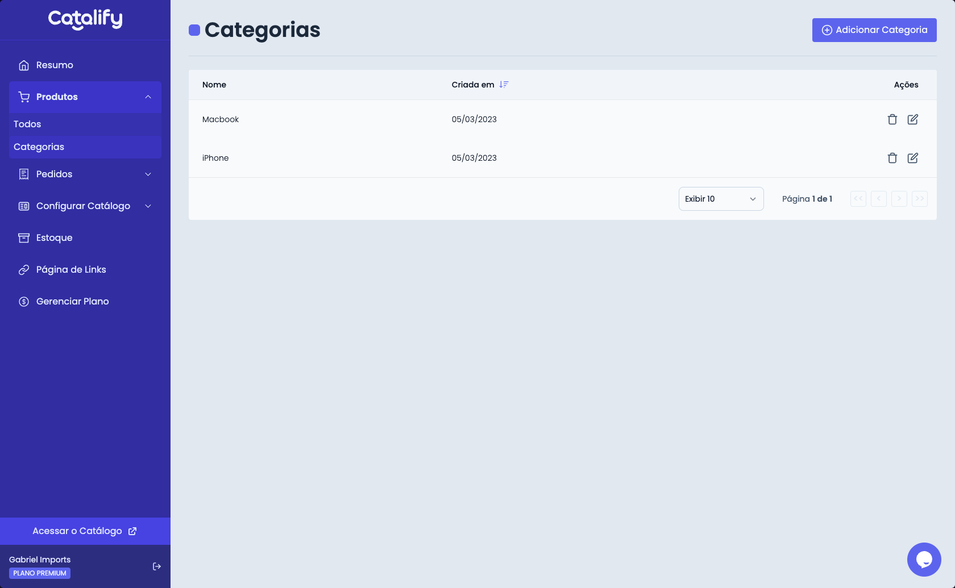Expand the Configurar Catálogo chevron

pos(148,206)
